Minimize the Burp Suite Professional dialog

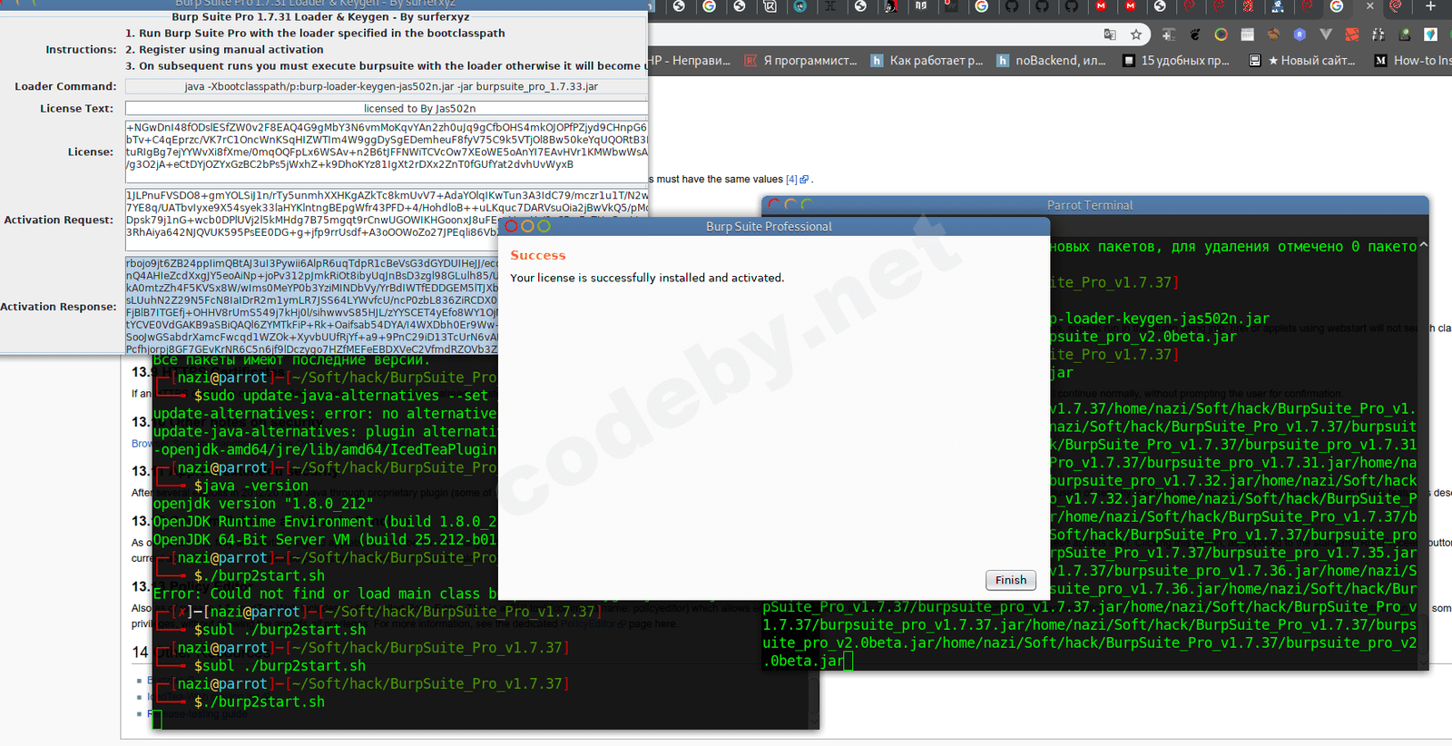[527, 226]
